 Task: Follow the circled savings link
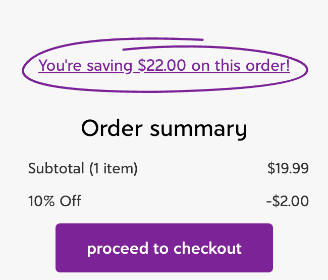(164, 66)
